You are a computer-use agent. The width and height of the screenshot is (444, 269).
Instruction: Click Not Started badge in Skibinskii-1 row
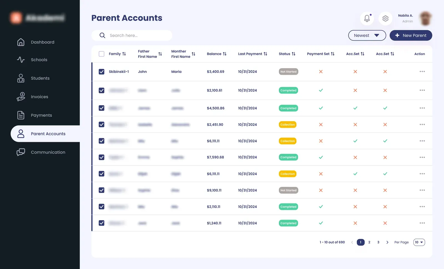tap(288, 72)
